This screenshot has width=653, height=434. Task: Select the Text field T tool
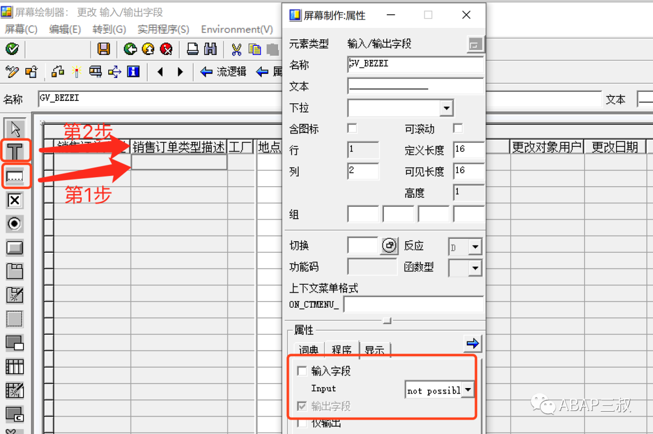click(x=15, y=152)
